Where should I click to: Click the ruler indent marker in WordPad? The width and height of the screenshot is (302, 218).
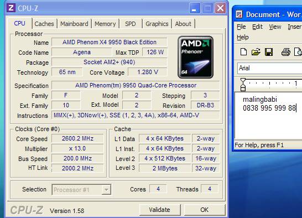(243, 84)
